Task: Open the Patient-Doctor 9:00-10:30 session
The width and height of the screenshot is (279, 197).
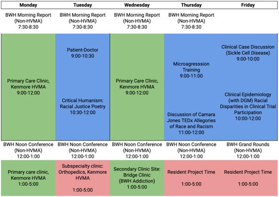Action: point(82,53)
